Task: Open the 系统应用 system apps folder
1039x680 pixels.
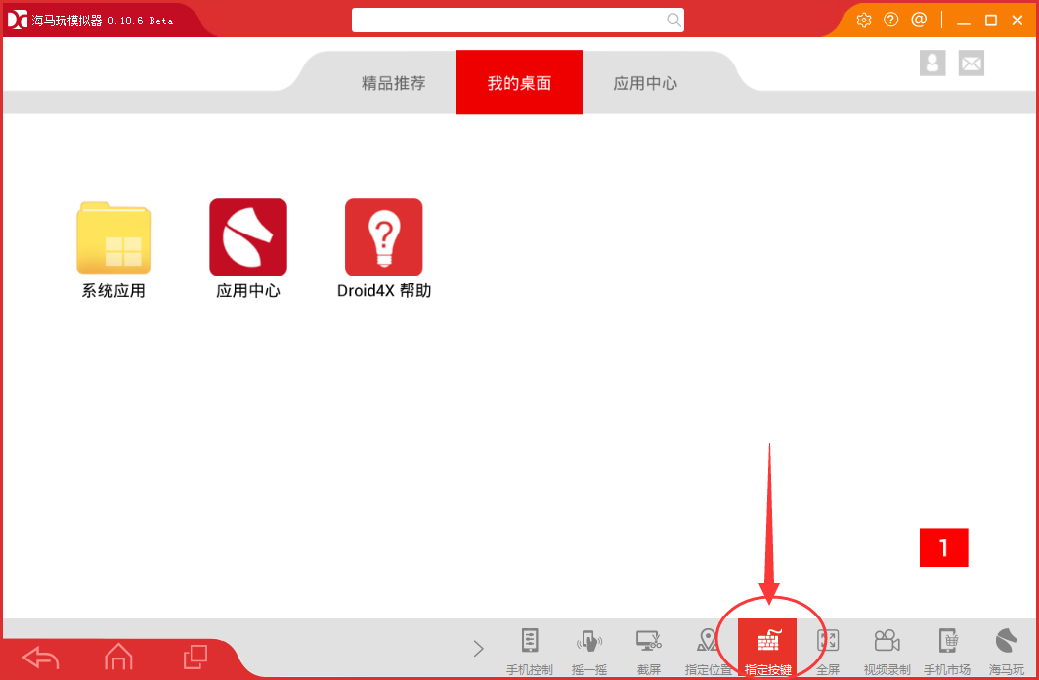Action: [x=112, y=237]
